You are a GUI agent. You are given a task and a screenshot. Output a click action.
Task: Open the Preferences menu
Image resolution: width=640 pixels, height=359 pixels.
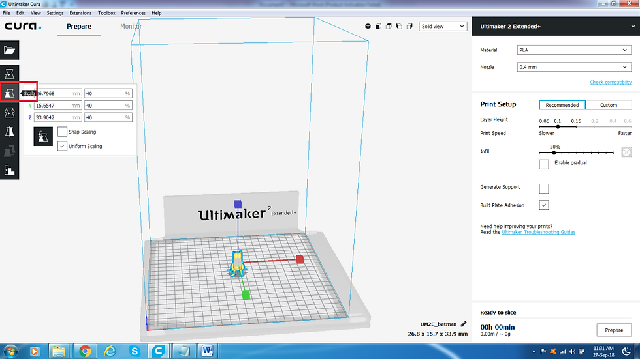click(133, 13)
